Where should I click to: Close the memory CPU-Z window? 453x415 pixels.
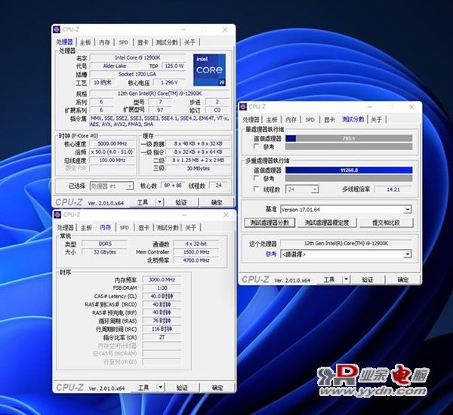226,214
